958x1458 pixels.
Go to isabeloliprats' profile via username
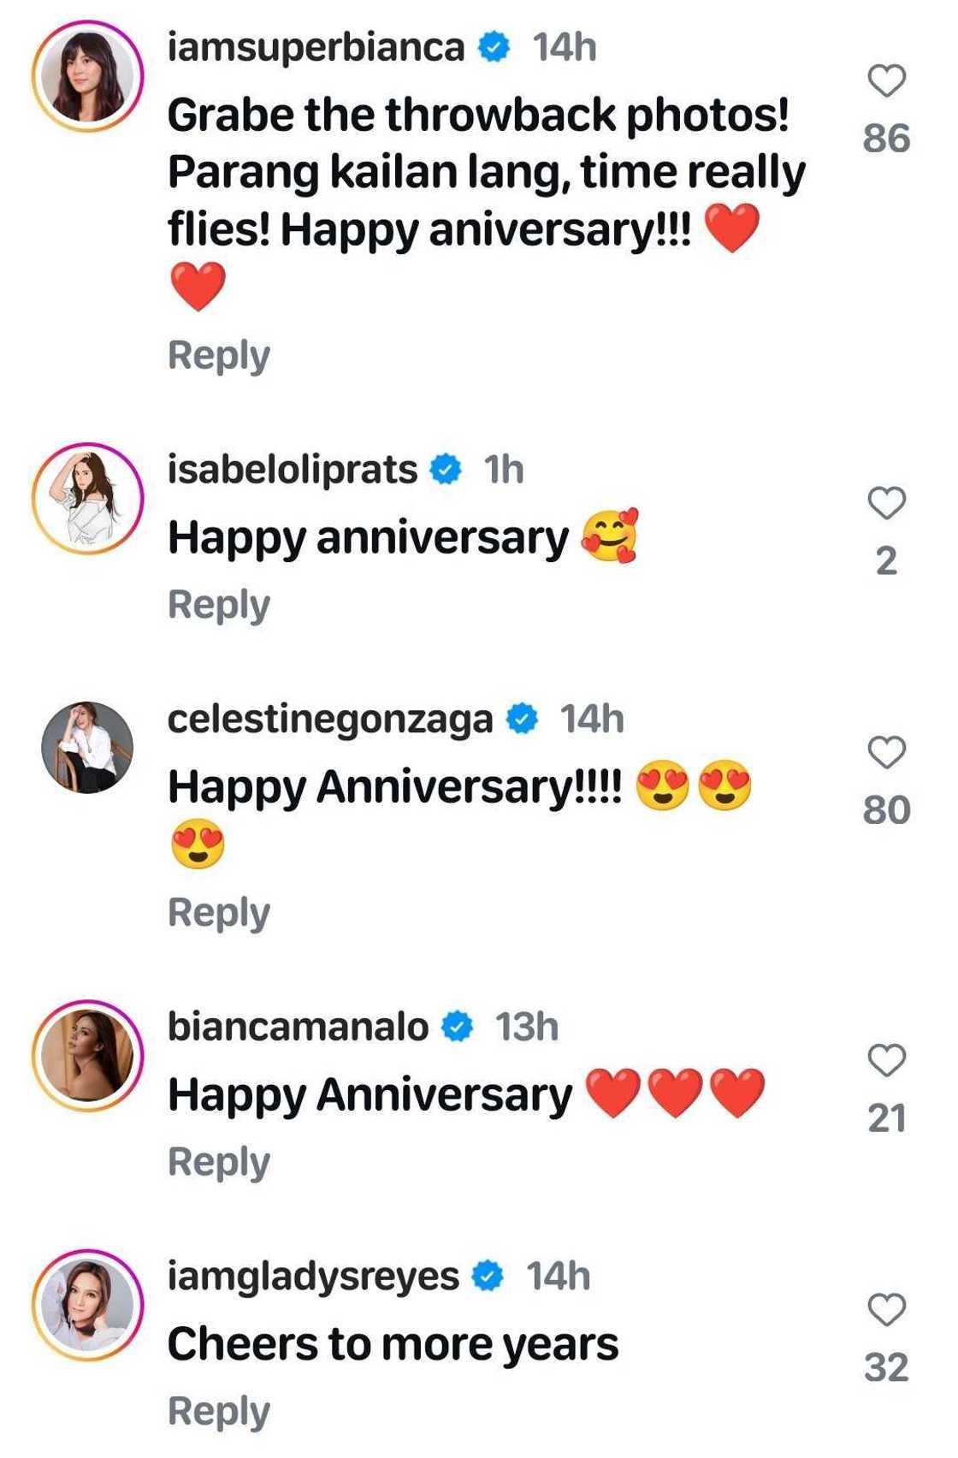(x=293, y=470)
